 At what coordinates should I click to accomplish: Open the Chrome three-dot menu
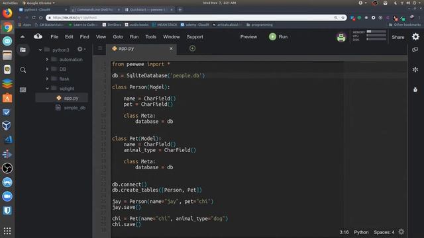[419, 18]
